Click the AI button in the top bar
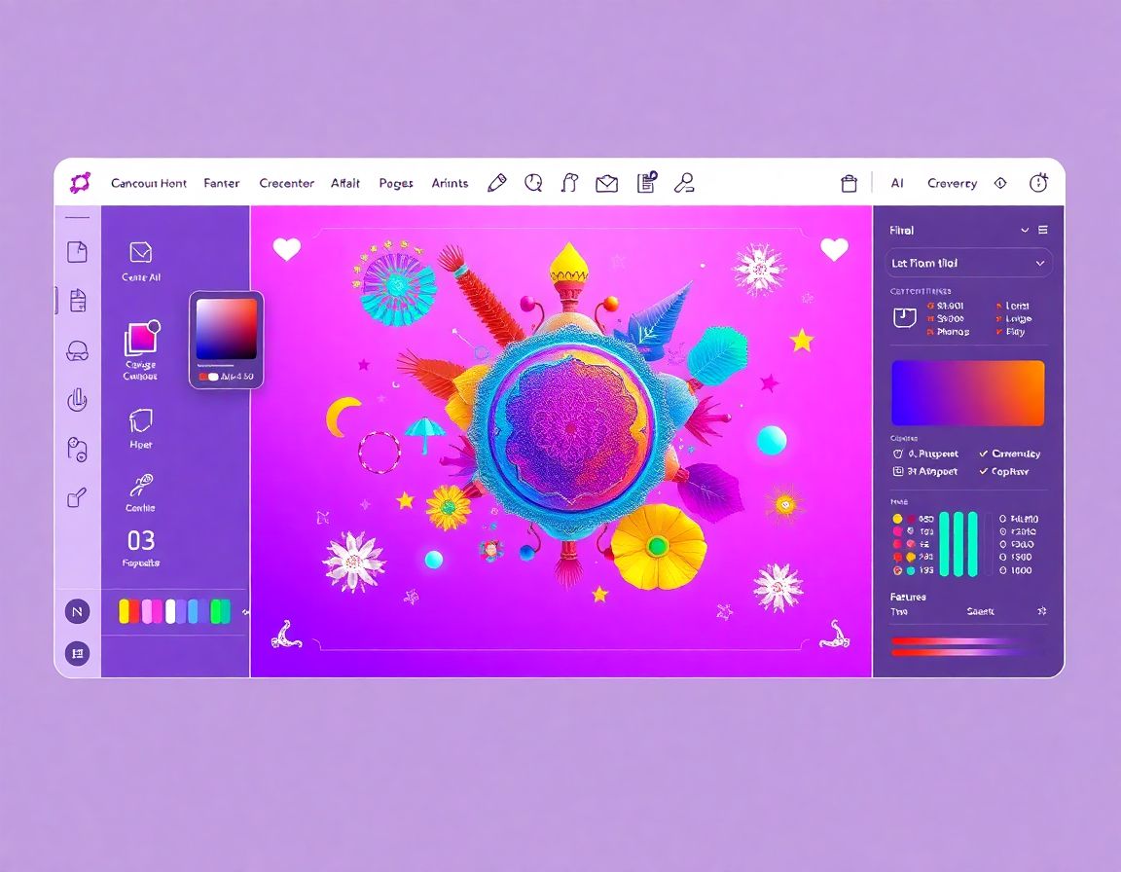This screenshot has width=1121, height=872. pyautogui.click(x=897, y=183)
